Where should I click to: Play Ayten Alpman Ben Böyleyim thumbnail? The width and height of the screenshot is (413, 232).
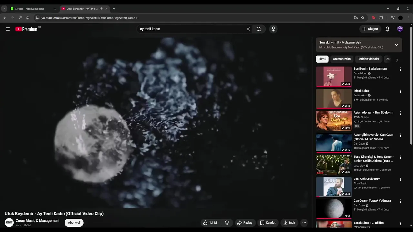coord(334,121)
